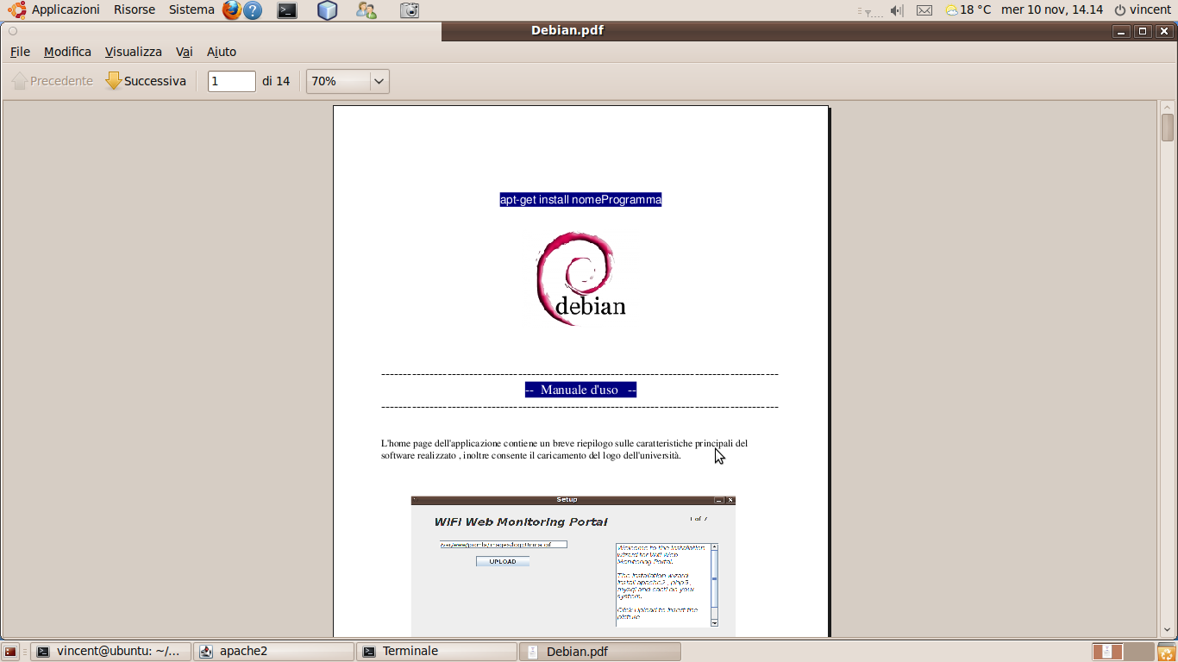The height and width of the screenshot is (662, 1178).
Task: Minimize the Debian.pdf window
Action: tap(1121, 31)
